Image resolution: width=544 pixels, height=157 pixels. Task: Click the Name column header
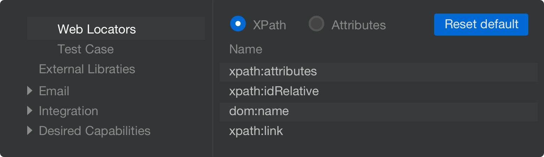[x=246, y=49]
